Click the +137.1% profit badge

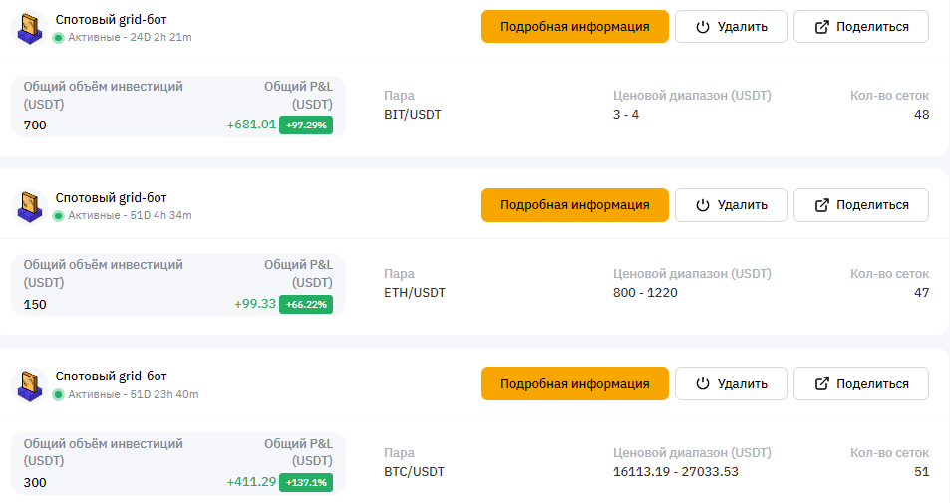[306, 482]
